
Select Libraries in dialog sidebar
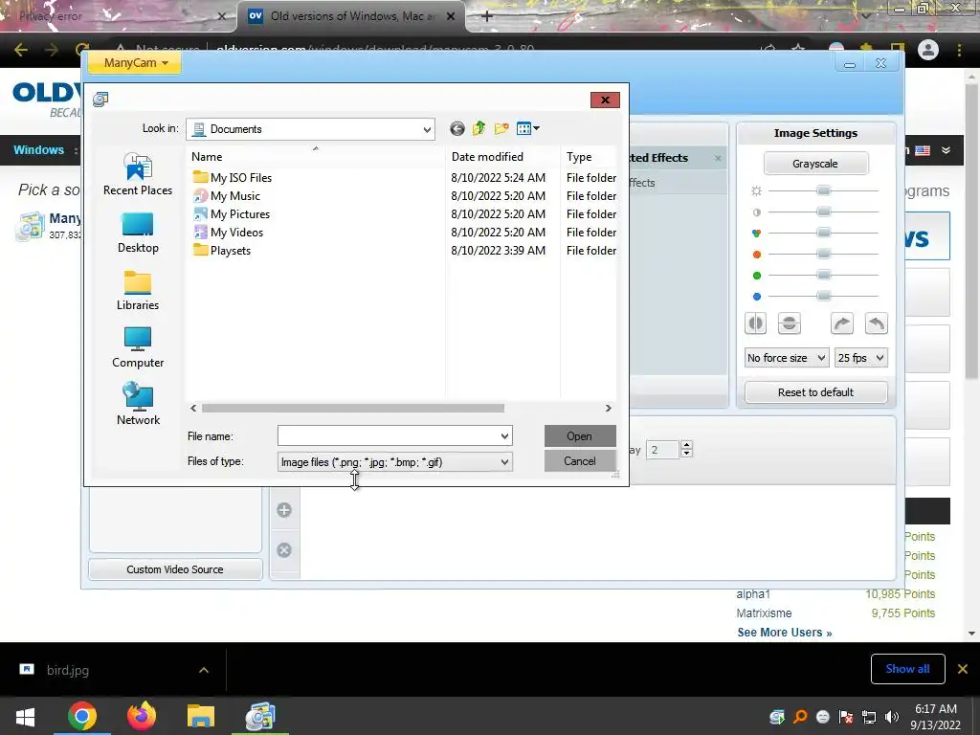pos(138,290)
